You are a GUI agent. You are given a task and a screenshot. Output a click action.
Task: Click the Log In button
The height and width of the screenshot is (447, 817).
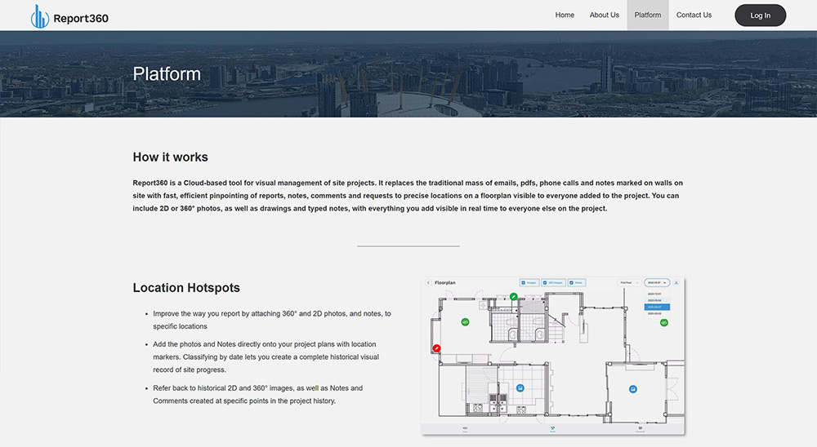760,15
